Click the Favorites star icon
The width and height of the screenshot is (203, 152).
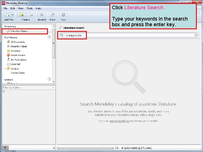tap(8, 51)
